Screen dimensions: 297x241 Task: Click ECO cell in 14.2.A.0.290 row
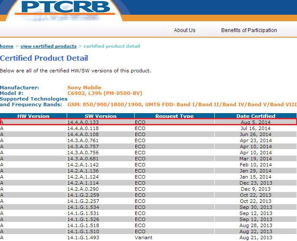tap(140, 189)
